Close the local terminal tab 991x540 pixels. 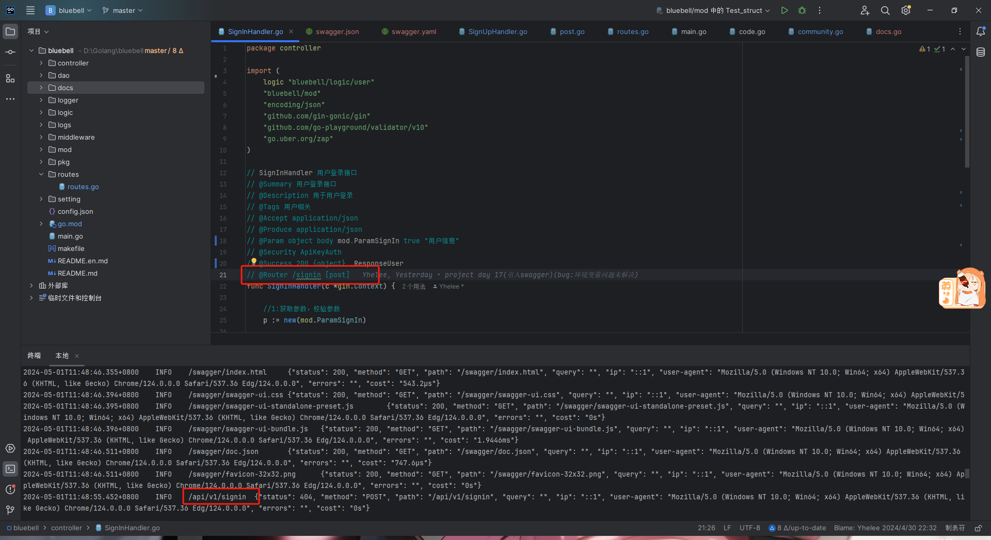[77, 356]
